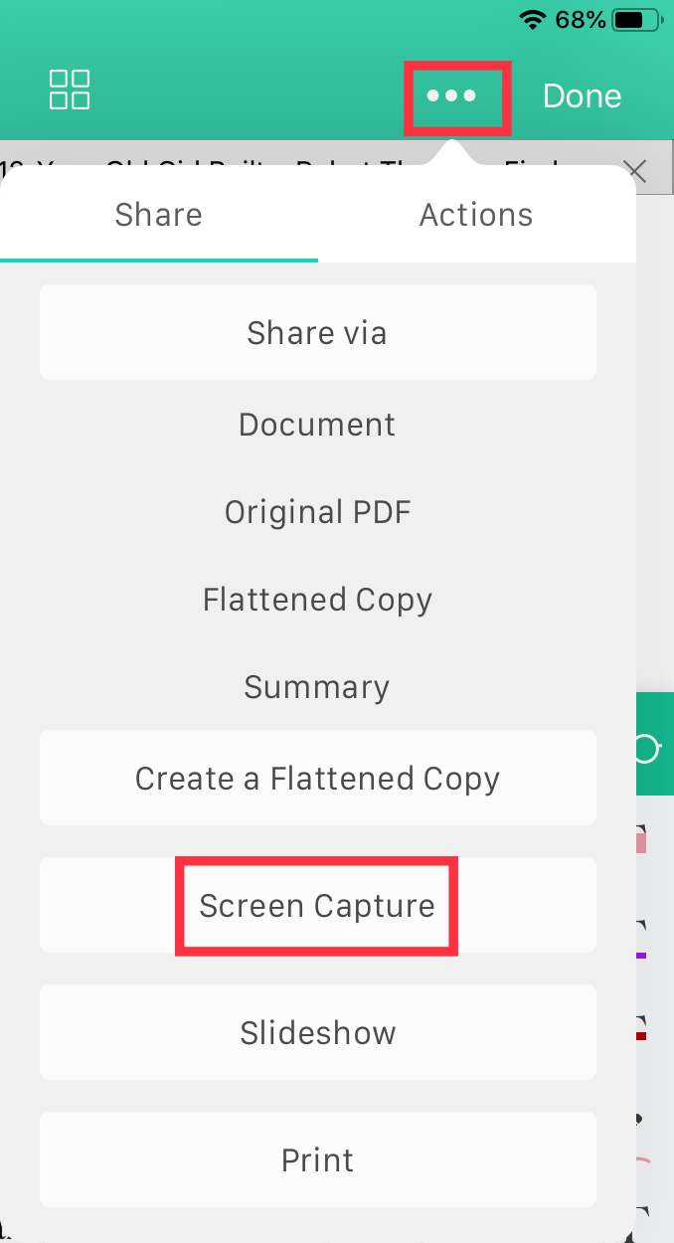674x1243 pixels.
Task: Close the document tab with X
Action: coord(636,171)
